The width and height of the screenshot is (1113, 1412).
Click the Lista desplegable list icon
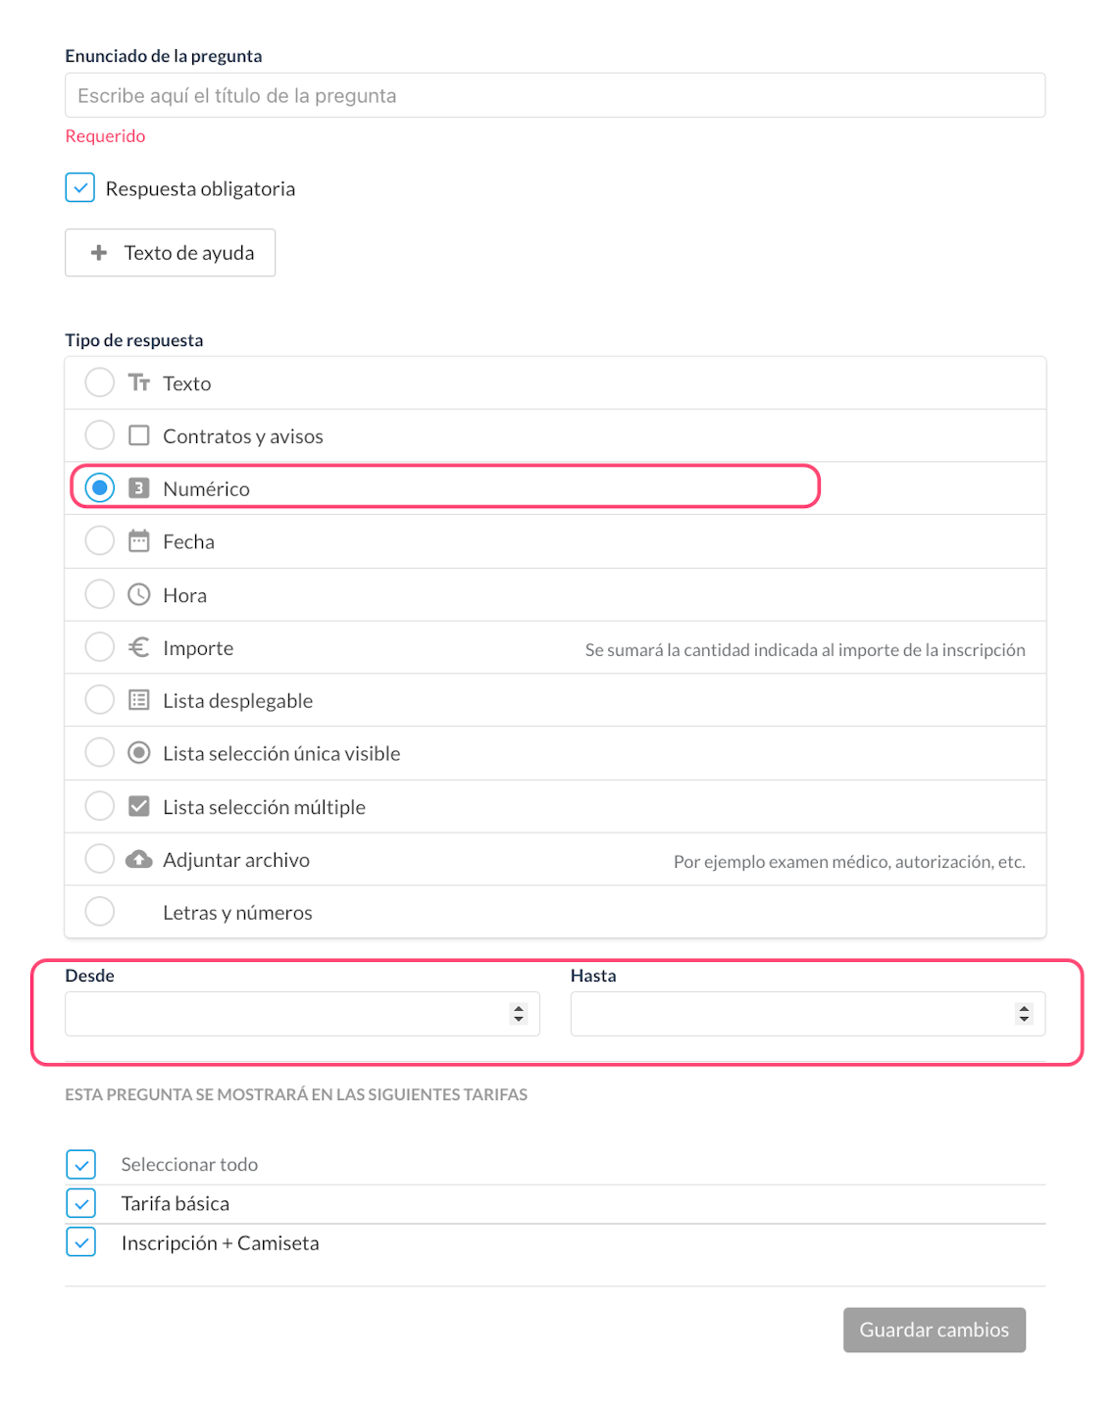pos(139,700)
